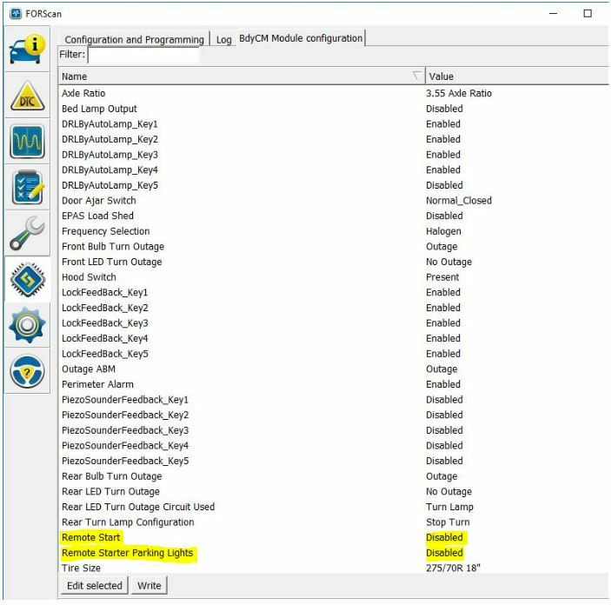Open the Tests checklist section
Screen dimensions: 611x605
click(27, 188)
